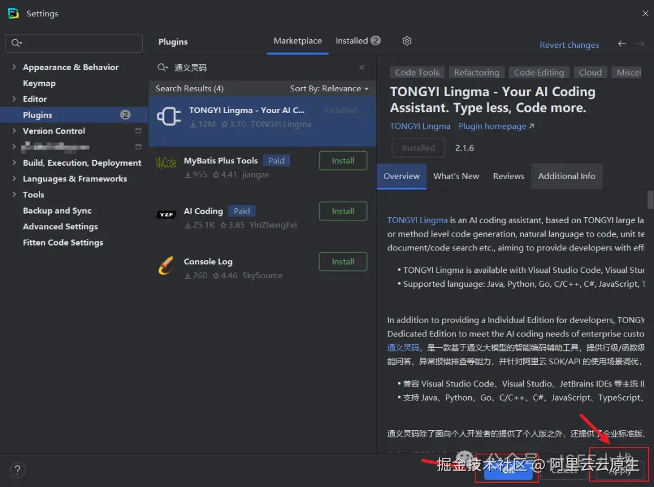Install the Console Log plugin
Viewport: 654px width, 487px height.
click(343, 261)
